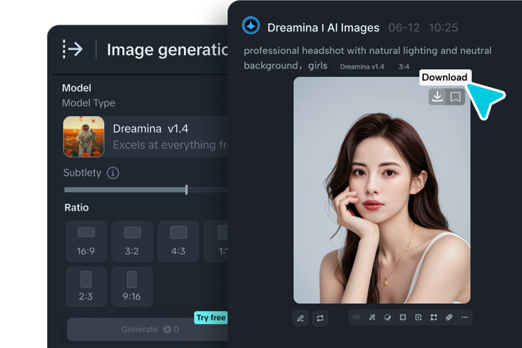Click the Dreamina star avatar icon
Image resolution: width=522 pixels, height=348 pixels.
(250, 25)
